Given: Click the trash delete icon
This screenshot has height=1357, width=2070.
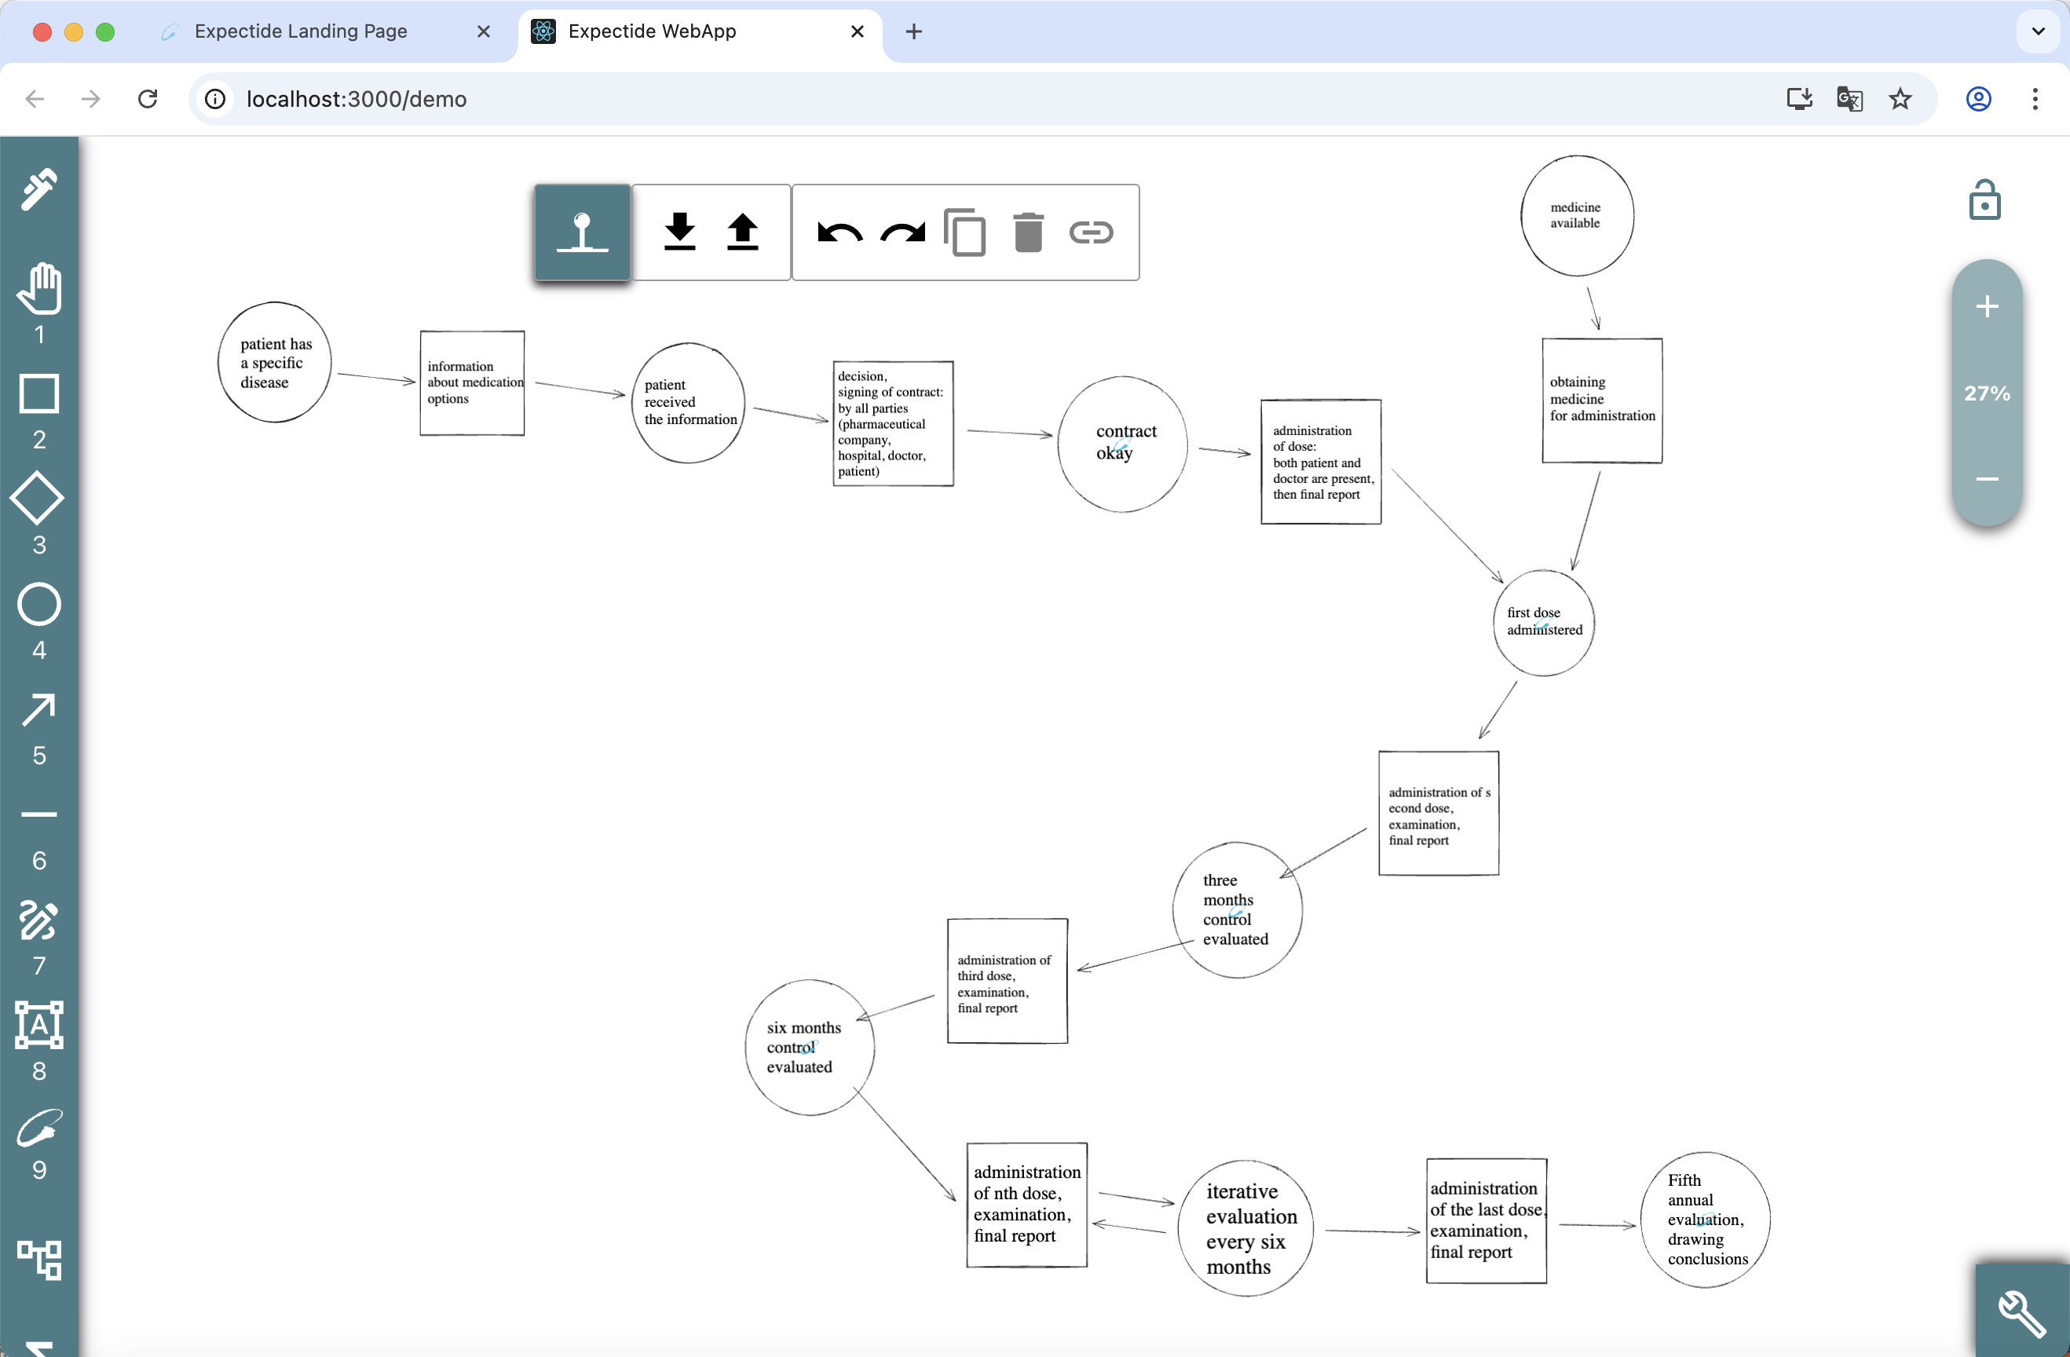Looking at the screenshot, I should (1028, 232).
